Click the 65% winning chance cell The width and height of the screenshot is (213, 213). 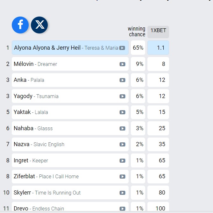138,48
